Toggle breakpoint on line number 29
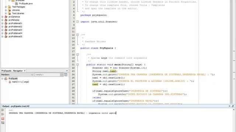The height and width of the screenshot is (132, 236). click(x=73, y=91)
